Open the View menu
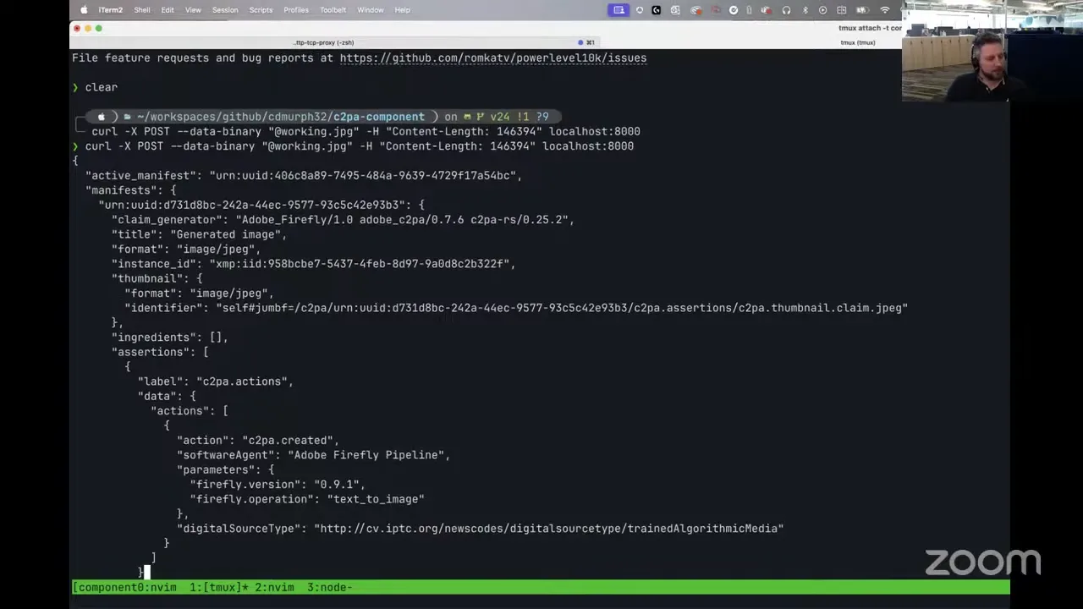Screen dimensions: 1083x609 pos(193,10)
